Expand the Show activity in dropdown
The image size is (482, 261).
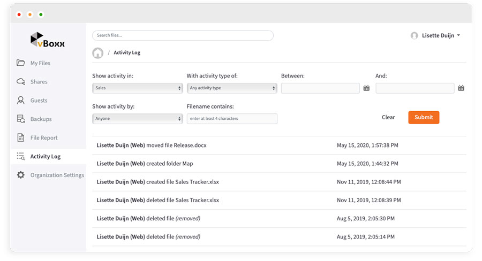click(x=138, y=88)
